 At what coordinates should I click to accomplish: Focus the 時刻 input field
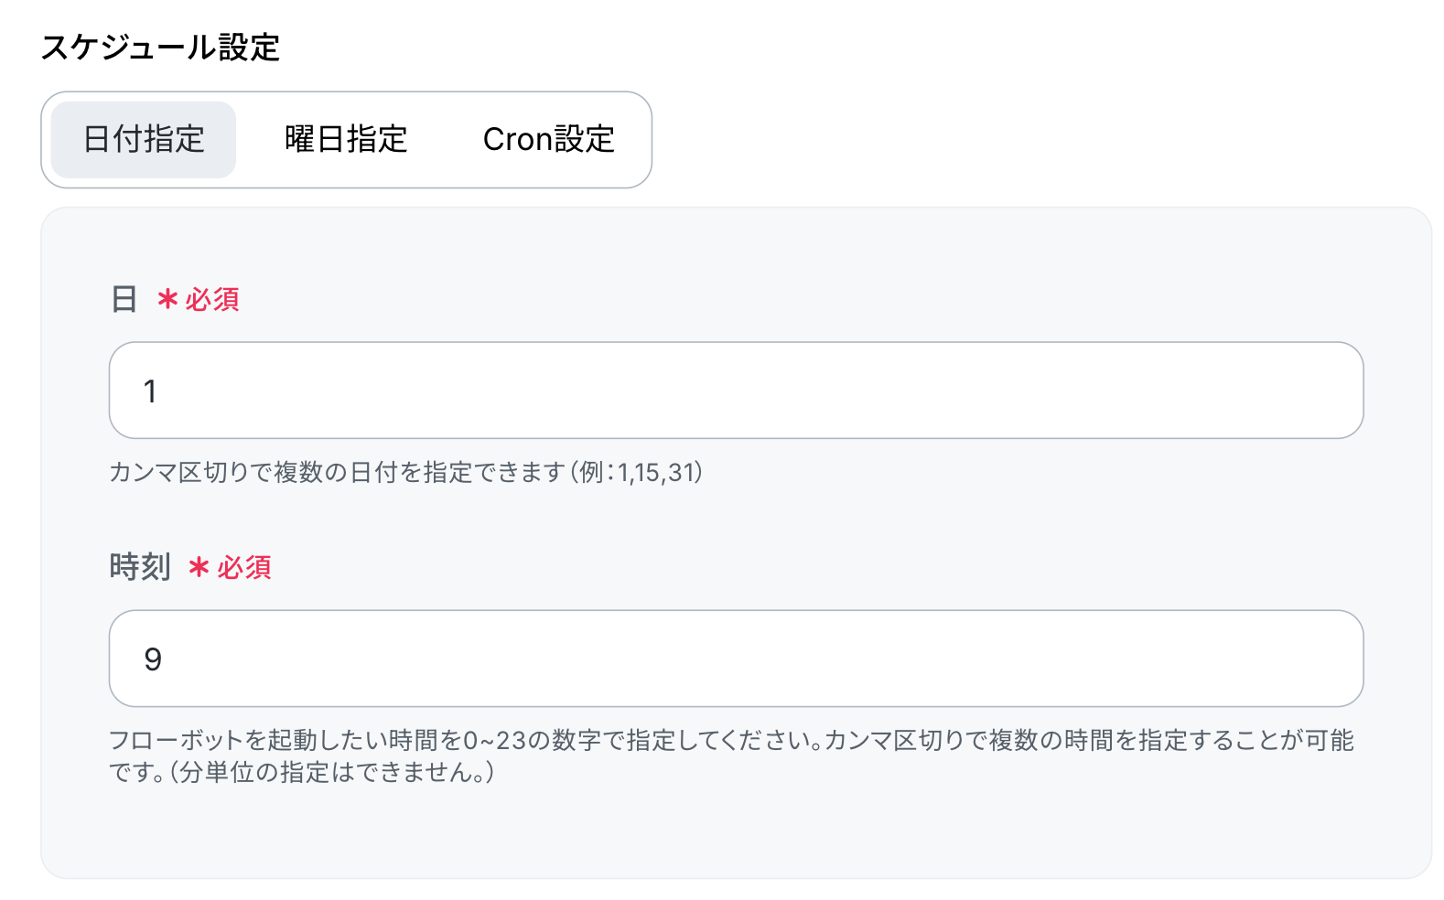point(736,659)
